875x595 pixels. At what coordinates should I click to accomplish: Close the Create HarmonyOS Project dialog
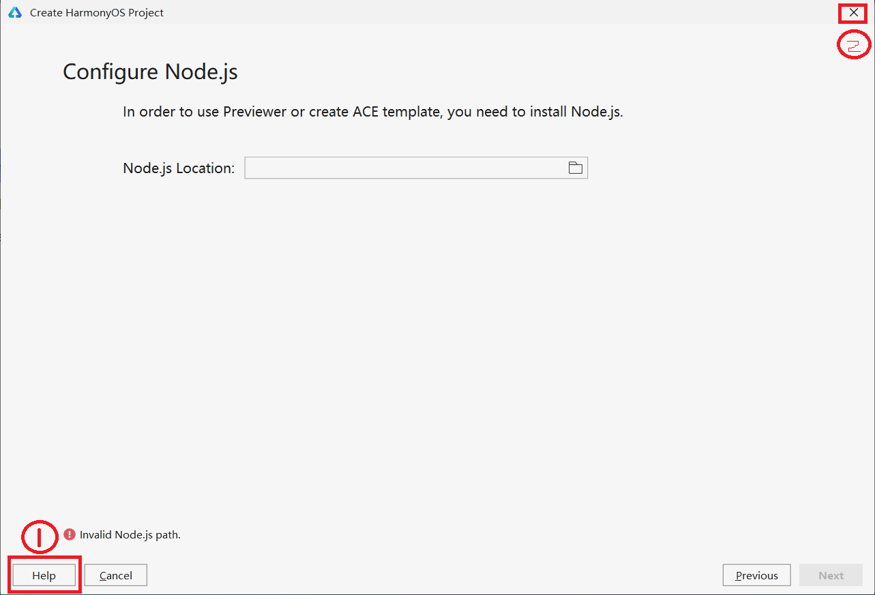click(853, 12)
